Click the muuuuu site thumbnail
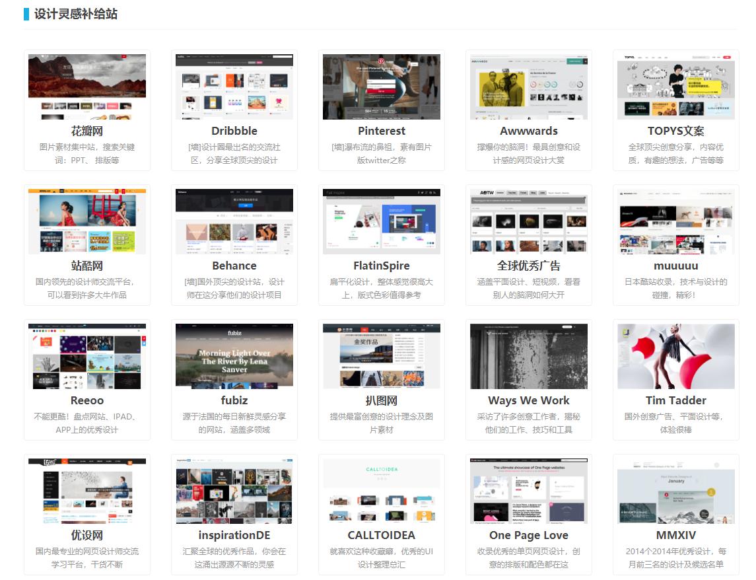Viewport: 756px width, 580px height. pyautogui.click(x=676, y=221)
